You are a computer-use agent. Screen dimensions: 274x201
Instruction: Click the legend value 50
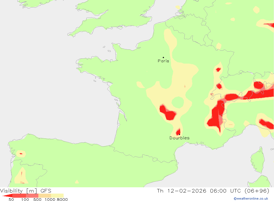point(11,200)
